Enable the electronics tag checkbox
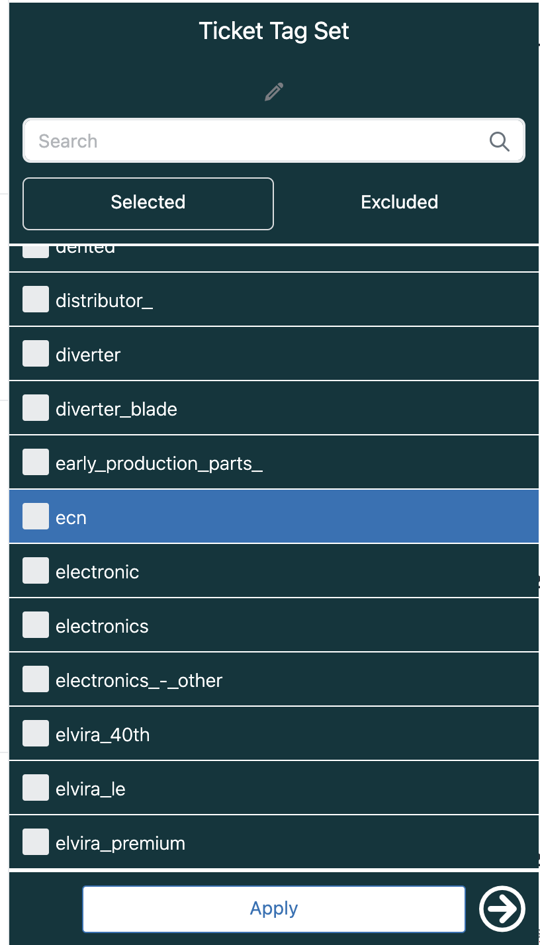The height and width of the screenshot is (945, 540). pos(36,625)
